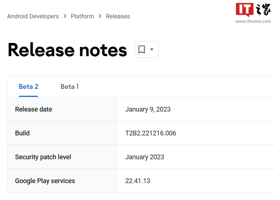
Task: Open the Android Developers breadcrumb link
Action: click(x=33, y=16)
